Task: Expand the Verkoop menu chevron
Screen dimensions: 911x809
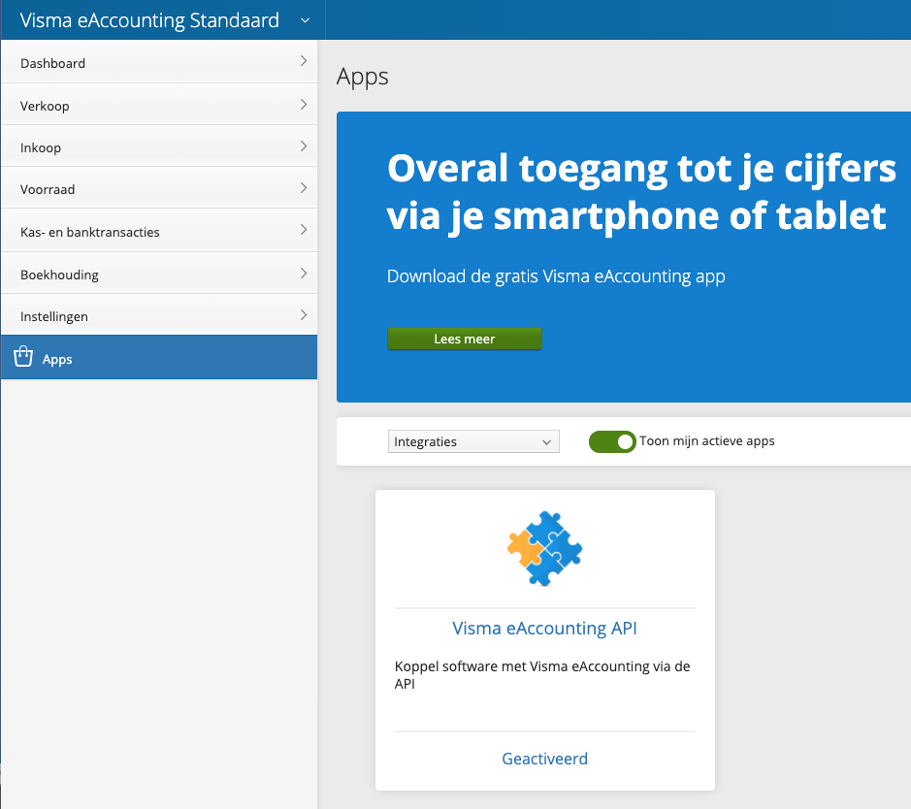Action: 304,104
